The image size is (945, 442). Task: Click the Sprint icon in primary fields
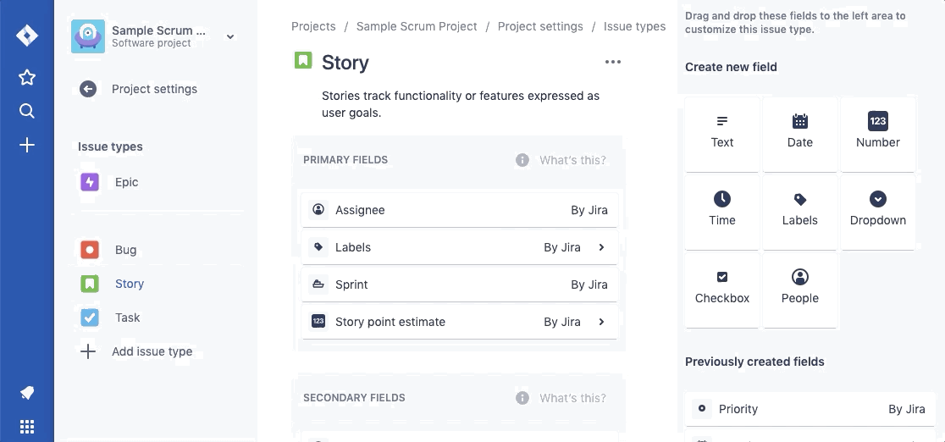pos(318,284)
